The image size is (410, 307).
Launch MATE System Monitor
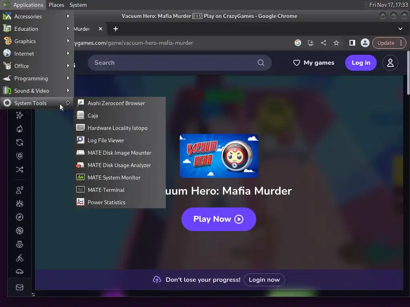coord(119,177)
